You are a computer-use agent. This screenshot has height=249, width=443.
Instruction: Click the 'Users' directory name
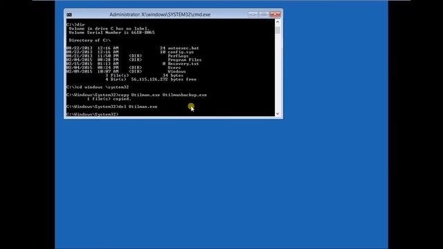[x=174, y=68]
